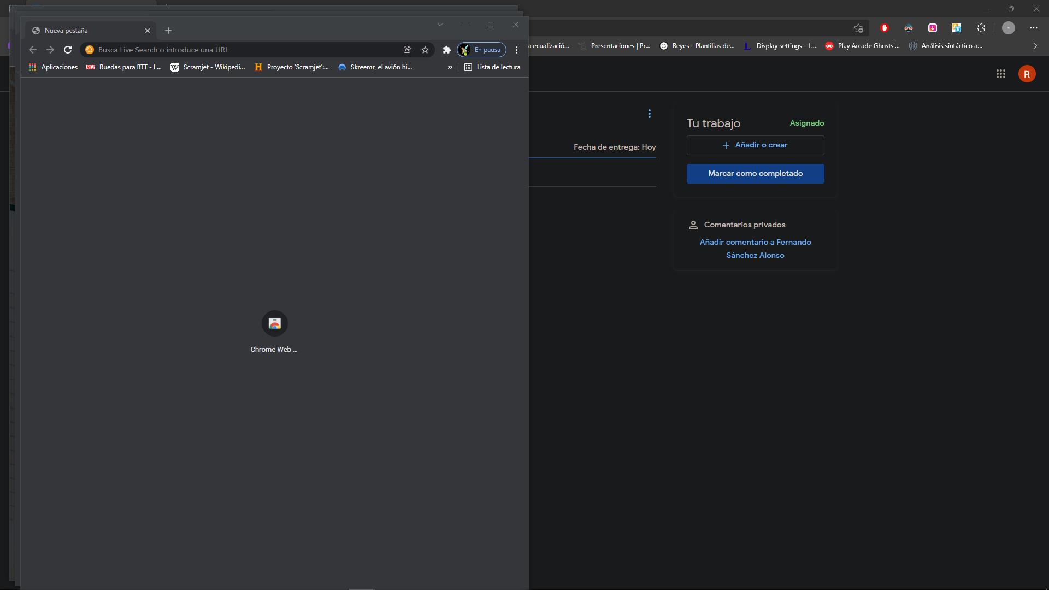Image resolution: width=1049 pixels, height=590 pixels.
Task: Click the share page icon in address bar
Action: (407, 50)
